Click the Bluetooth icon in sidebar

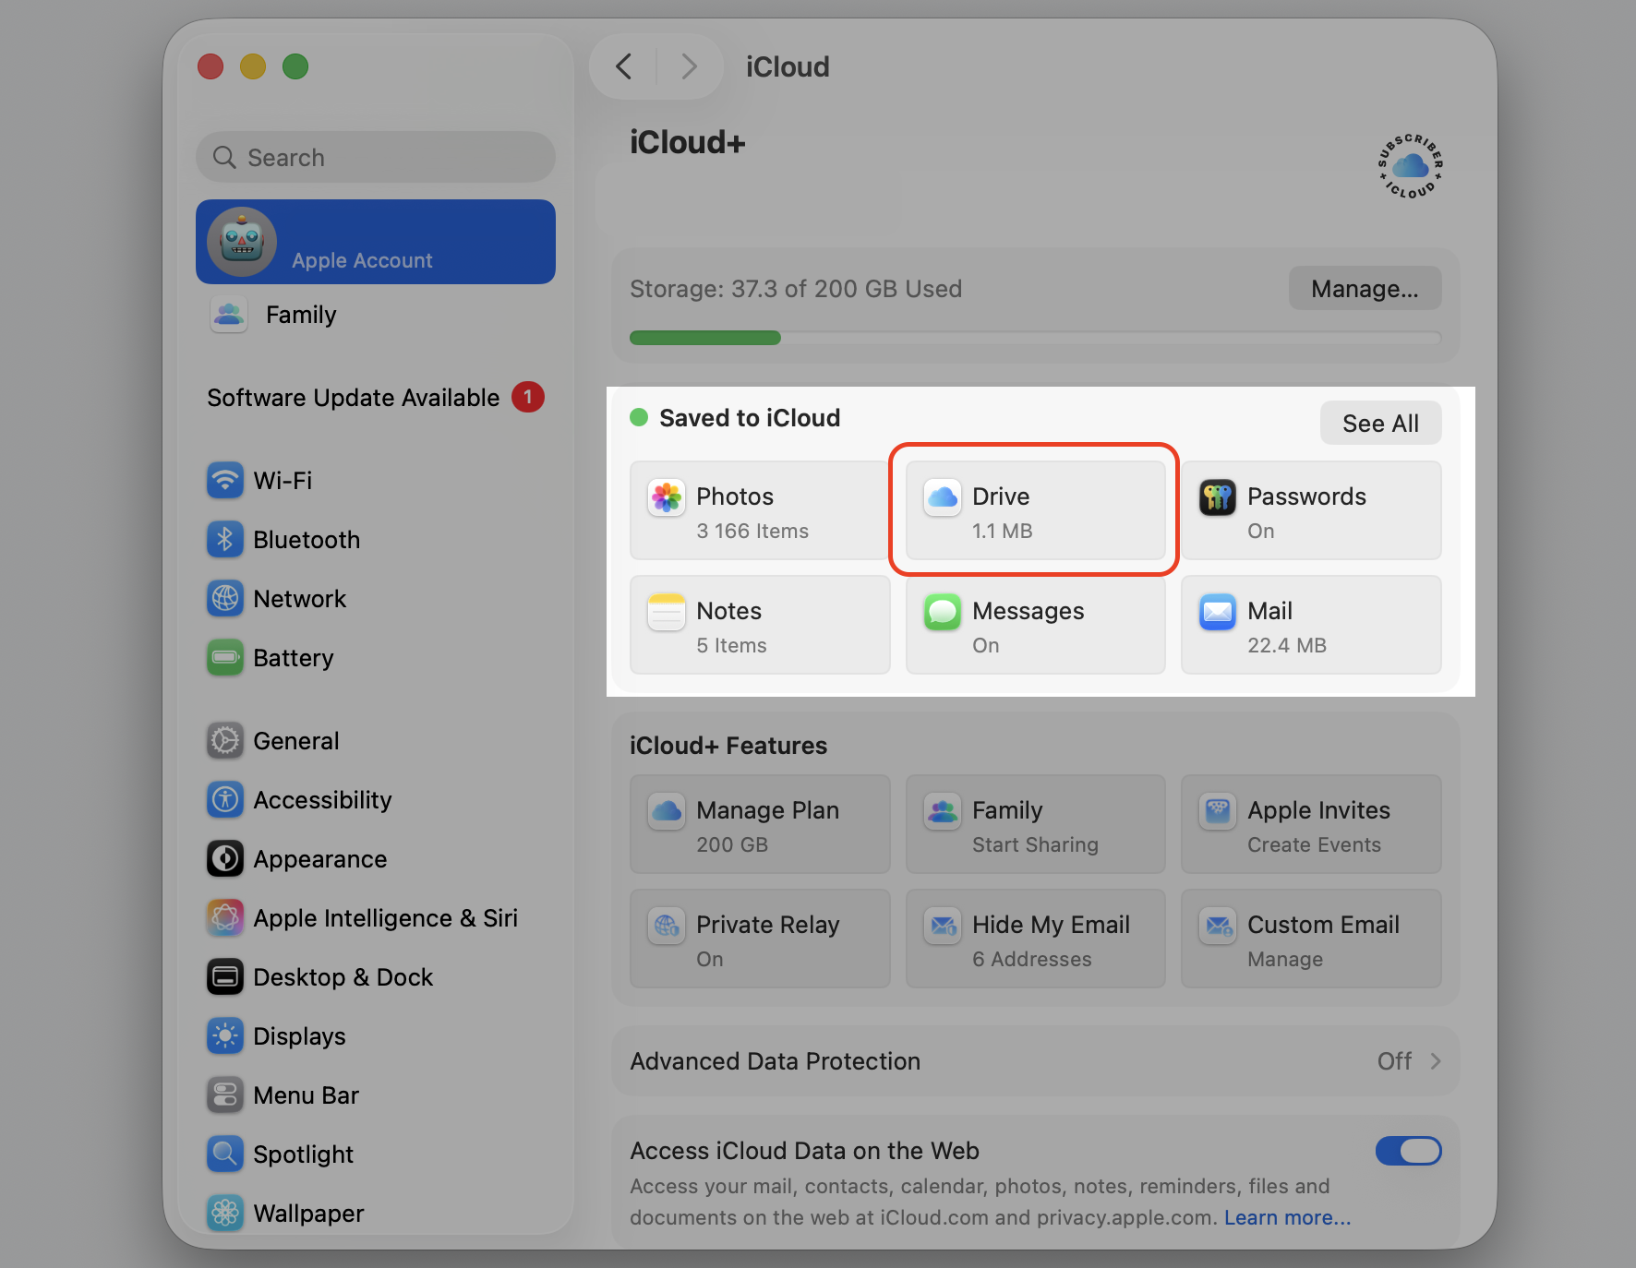pyautogui.click(x=225, y=539)
